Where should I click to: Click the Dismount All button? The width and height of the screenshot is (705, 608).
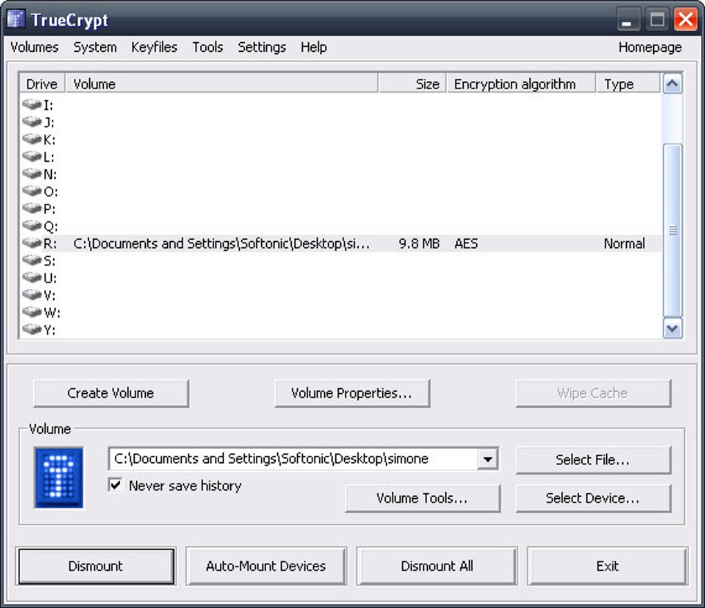point(437,566)
